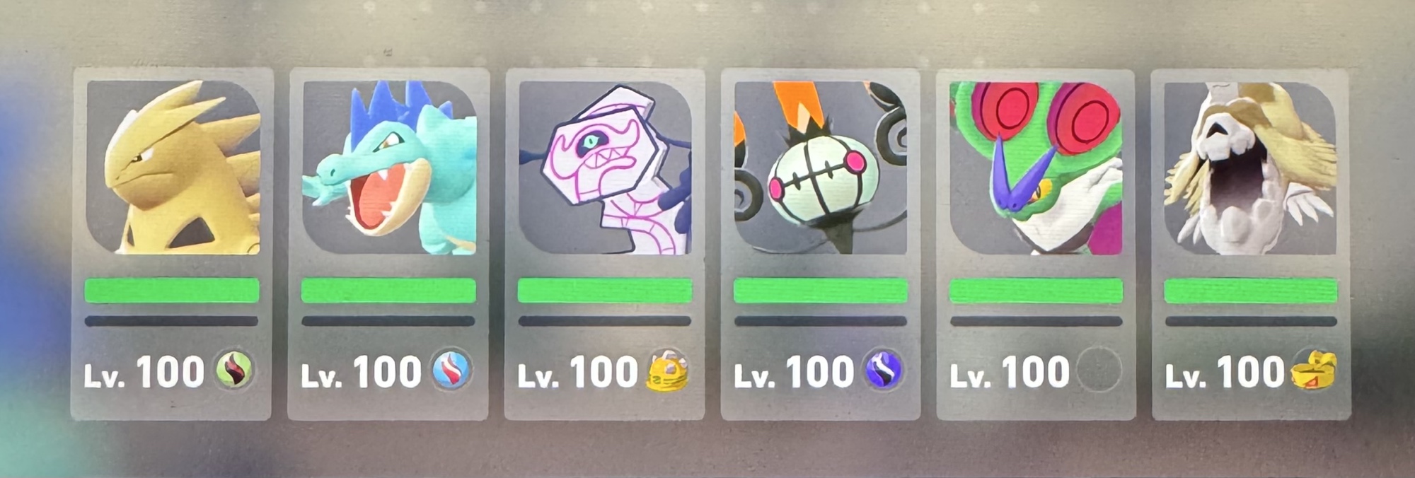Click the yellow band item on Excadrill card
Viewport: 1415px width, 478px height.
1314,371
